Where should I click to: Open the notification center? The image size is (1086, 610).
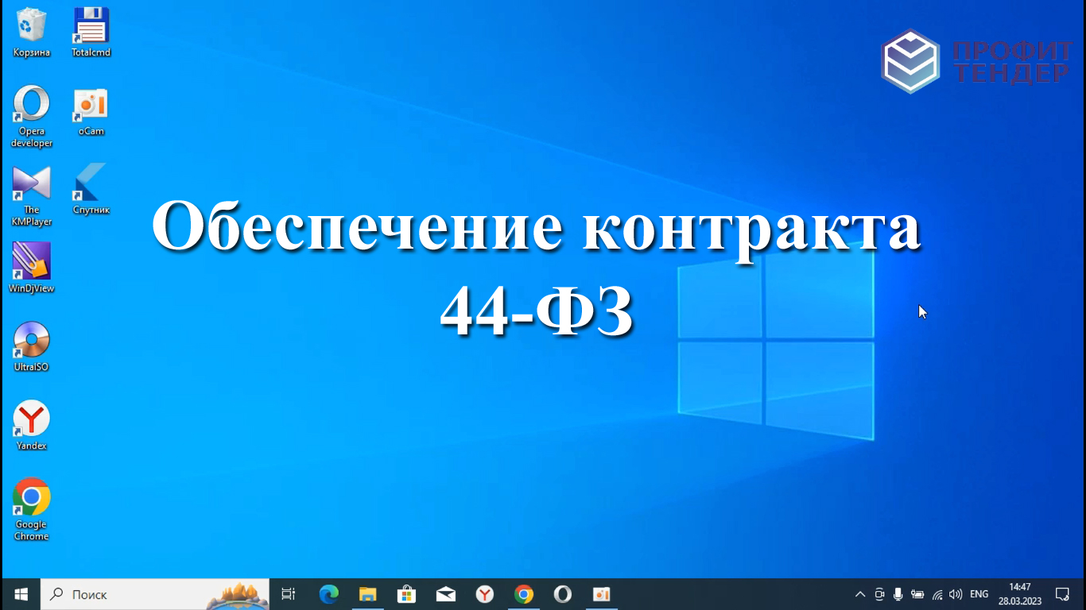[x=1062, y=594]
